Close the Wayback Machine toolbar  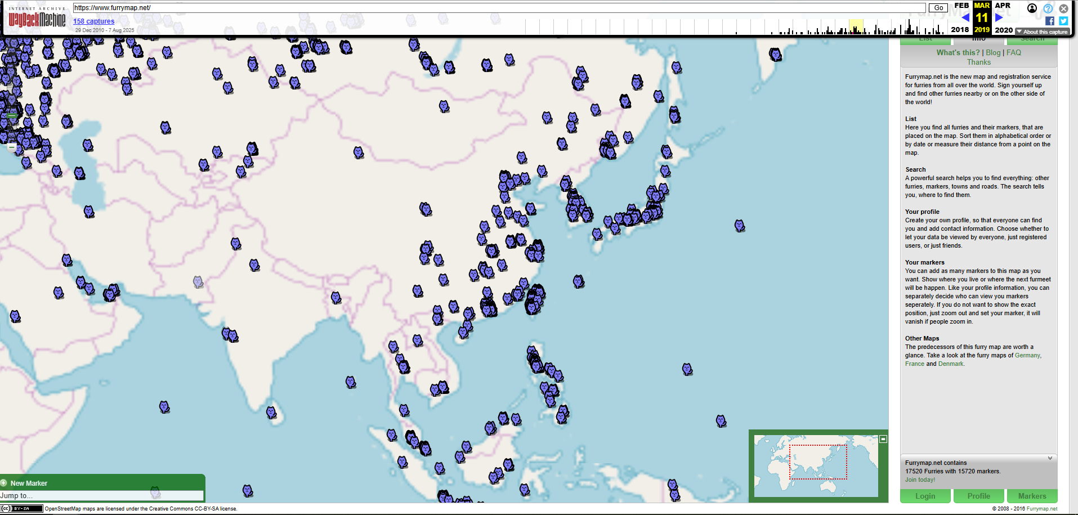pos(1063,8)
